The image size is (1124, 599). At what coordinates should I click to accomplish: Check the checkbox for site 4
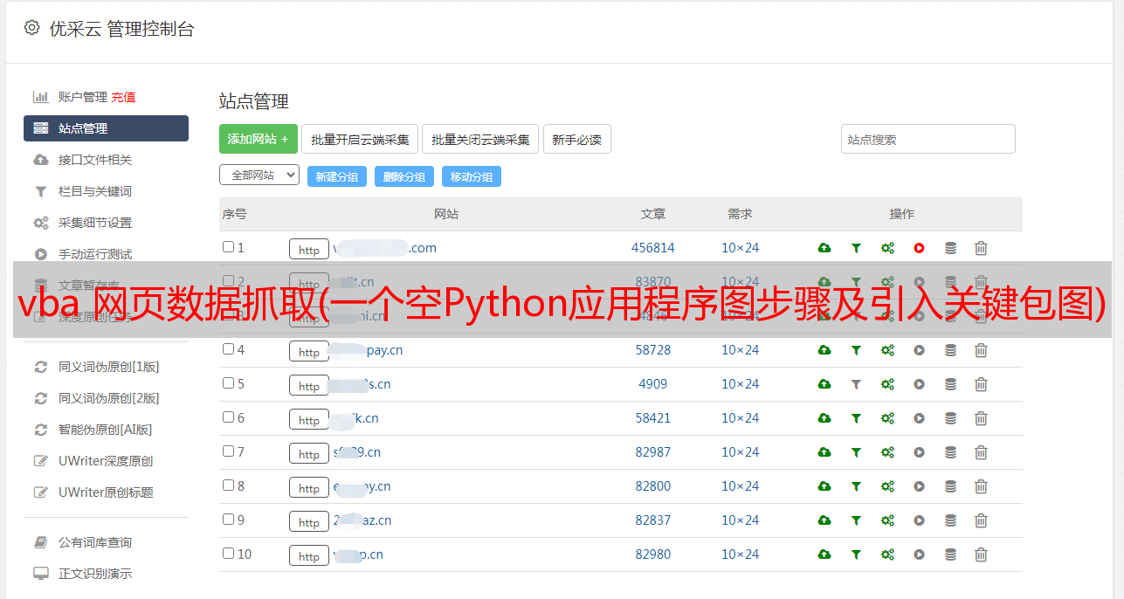(228, 349)
